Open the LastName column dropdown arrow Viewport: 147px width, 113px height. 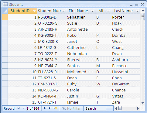click(137, 11)
